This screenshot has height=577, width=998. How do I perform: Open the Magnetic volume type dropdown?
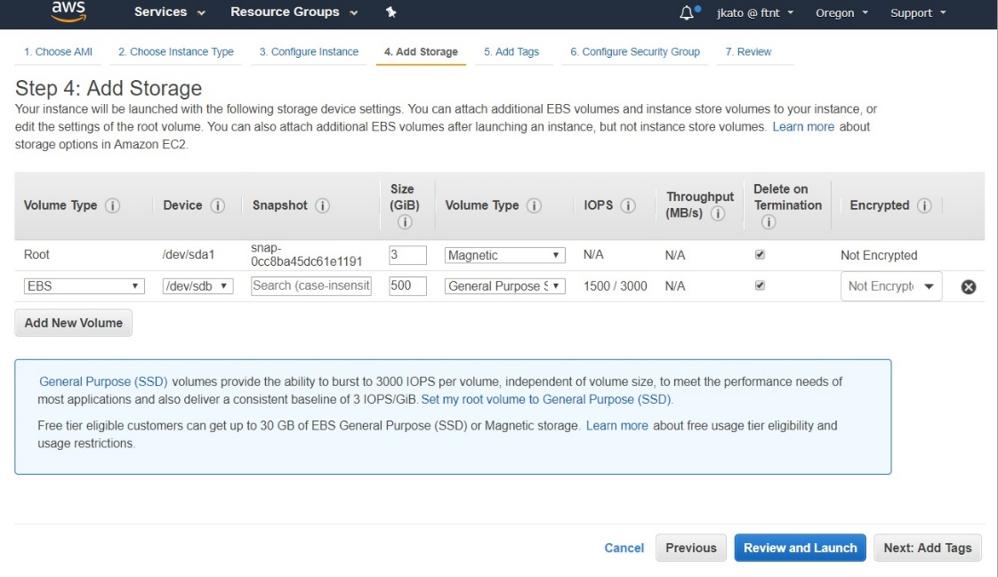click(x=504, y=254)
